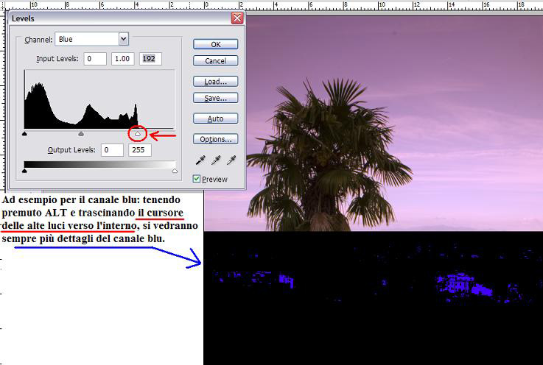Open the Channel dropdown showing Blue

[123, 39]
